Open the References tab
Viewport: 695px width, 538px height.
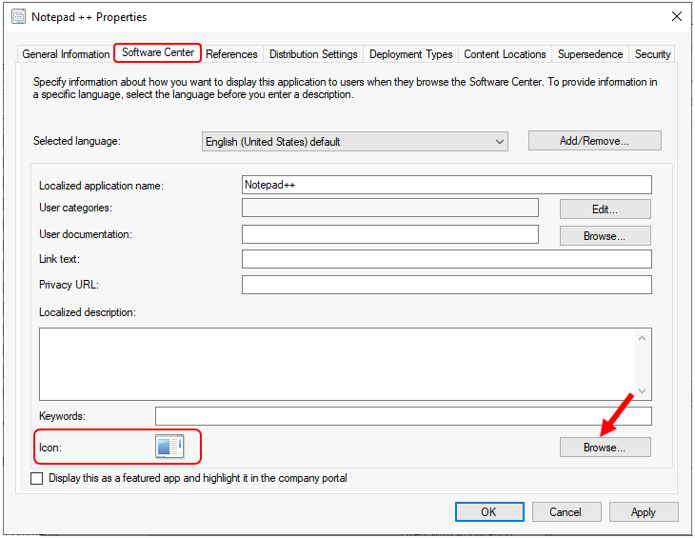point(231,54)
